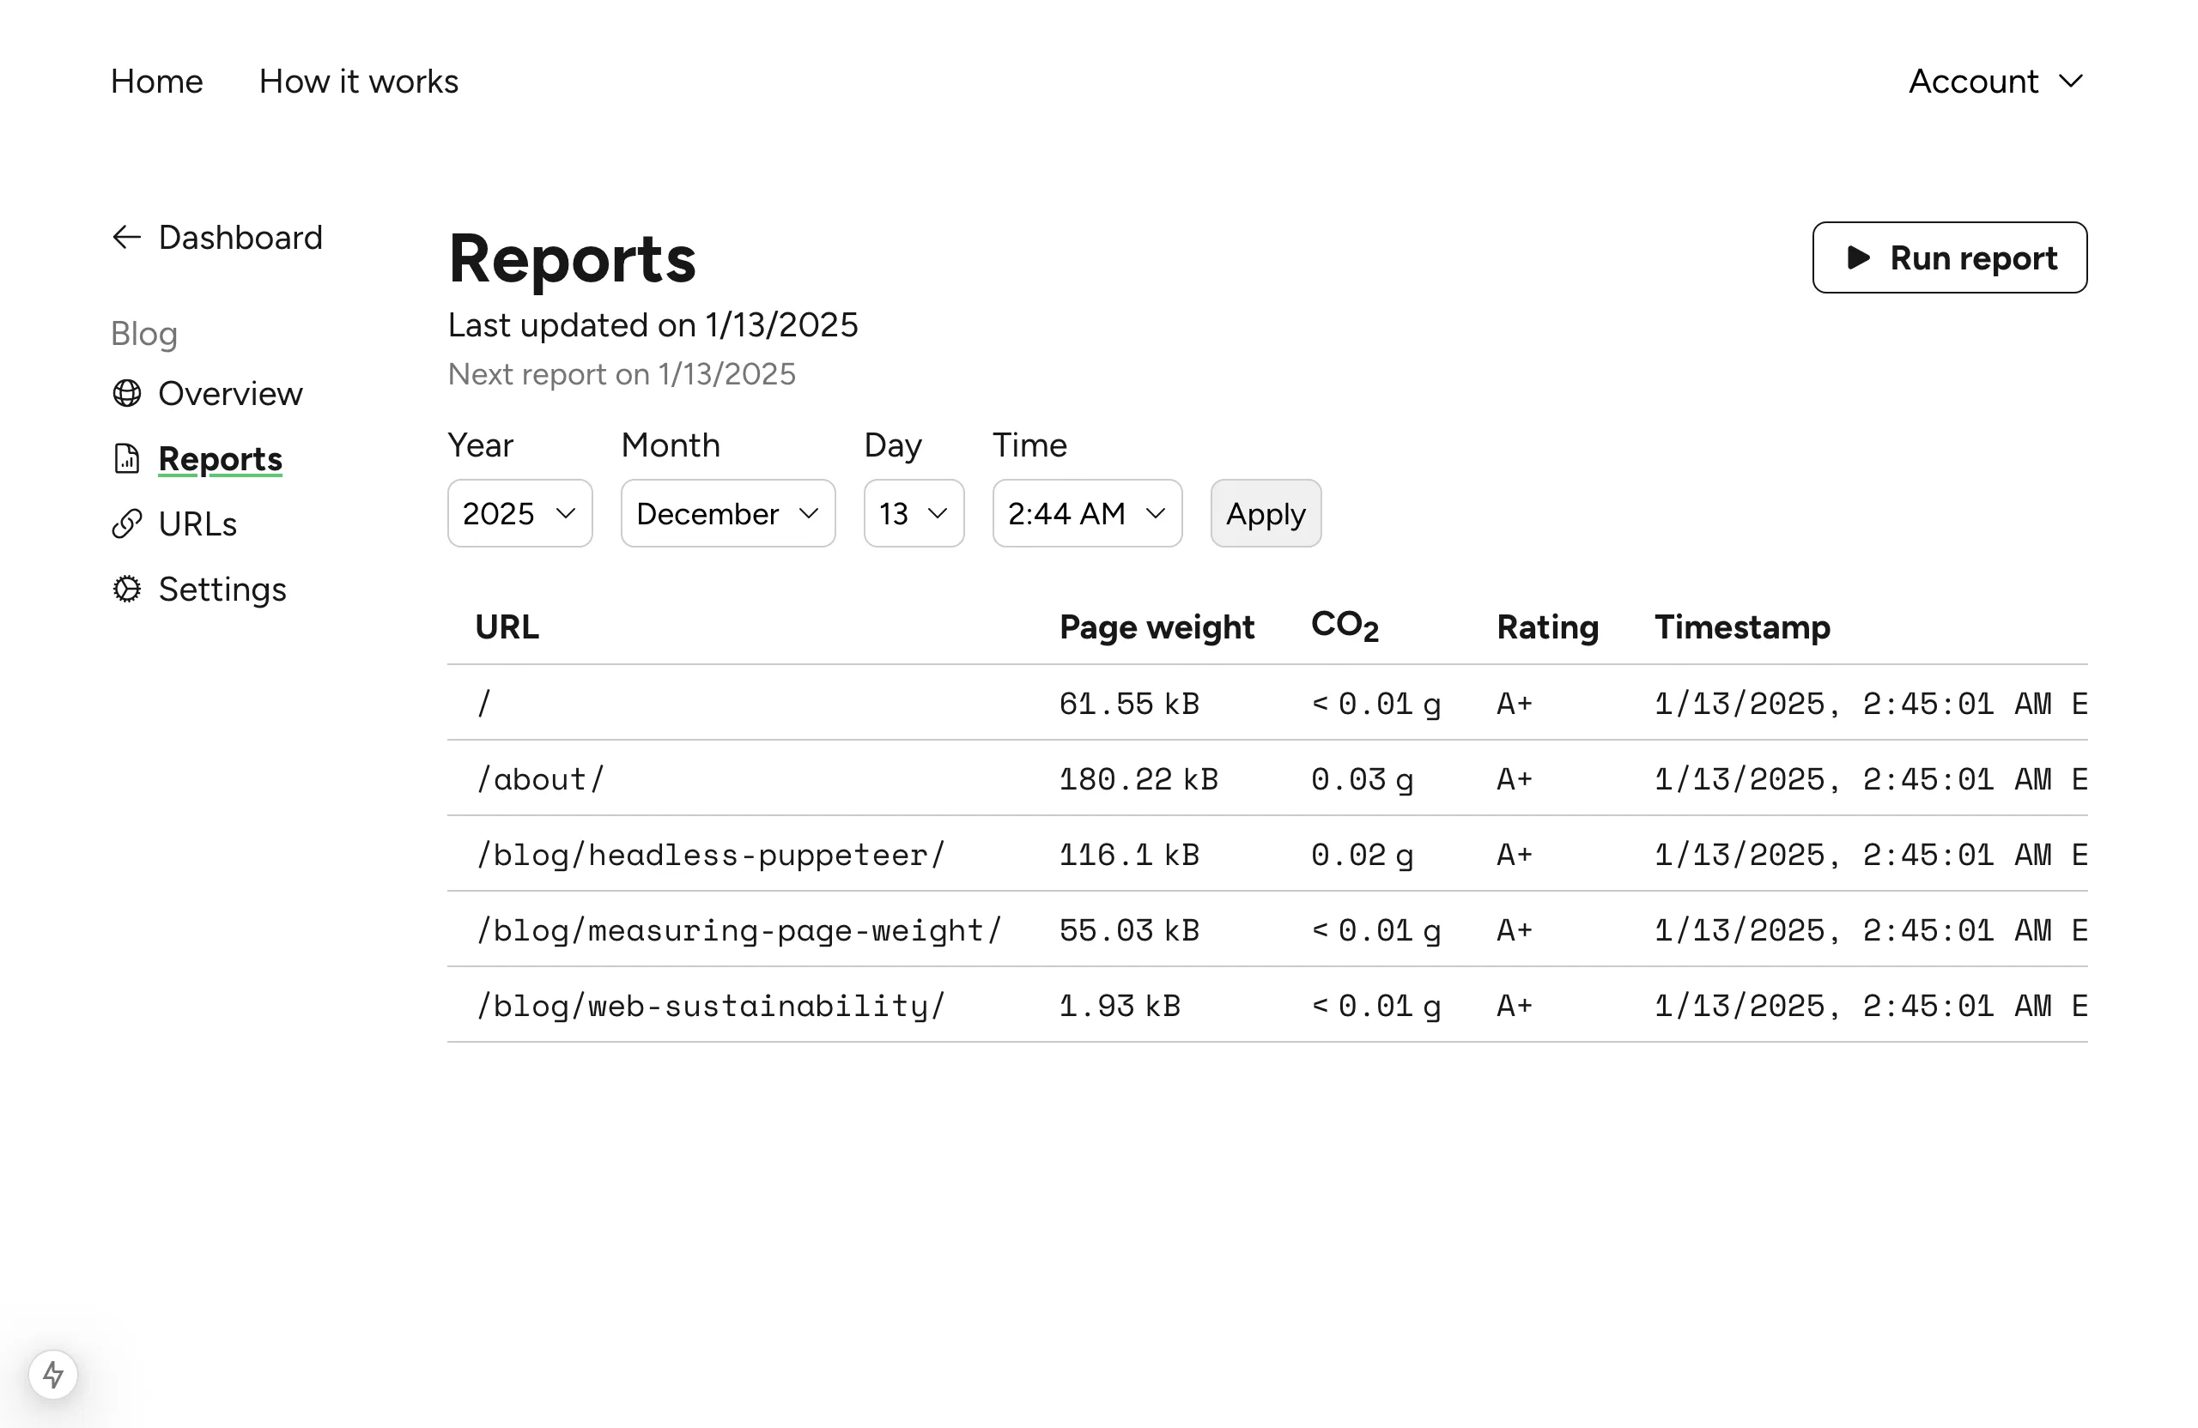Open the Account menu
This screenshot has height=1428, width=2198.
point(1995,82)
